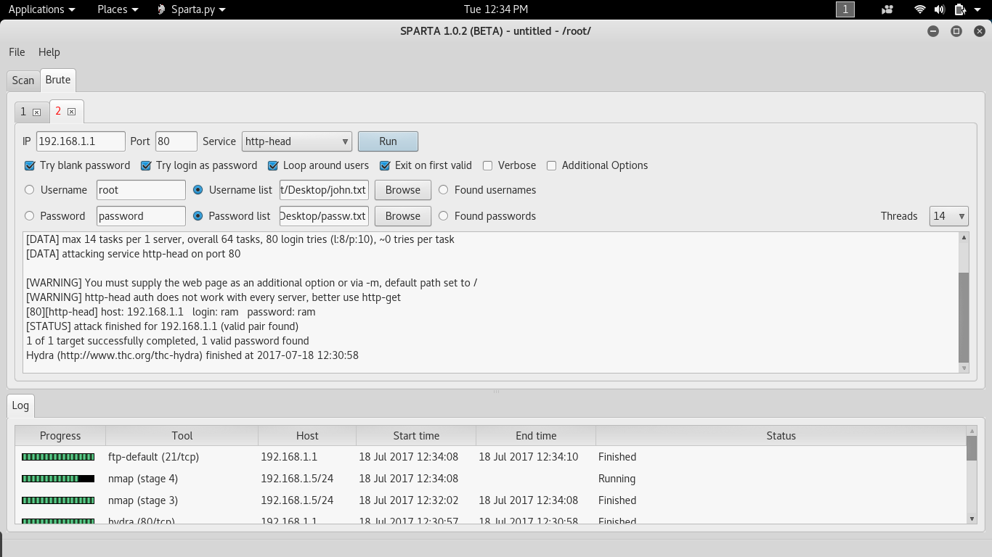Open the screen recording camera icon in top bar
992x557 pixels.
point(887,9)
